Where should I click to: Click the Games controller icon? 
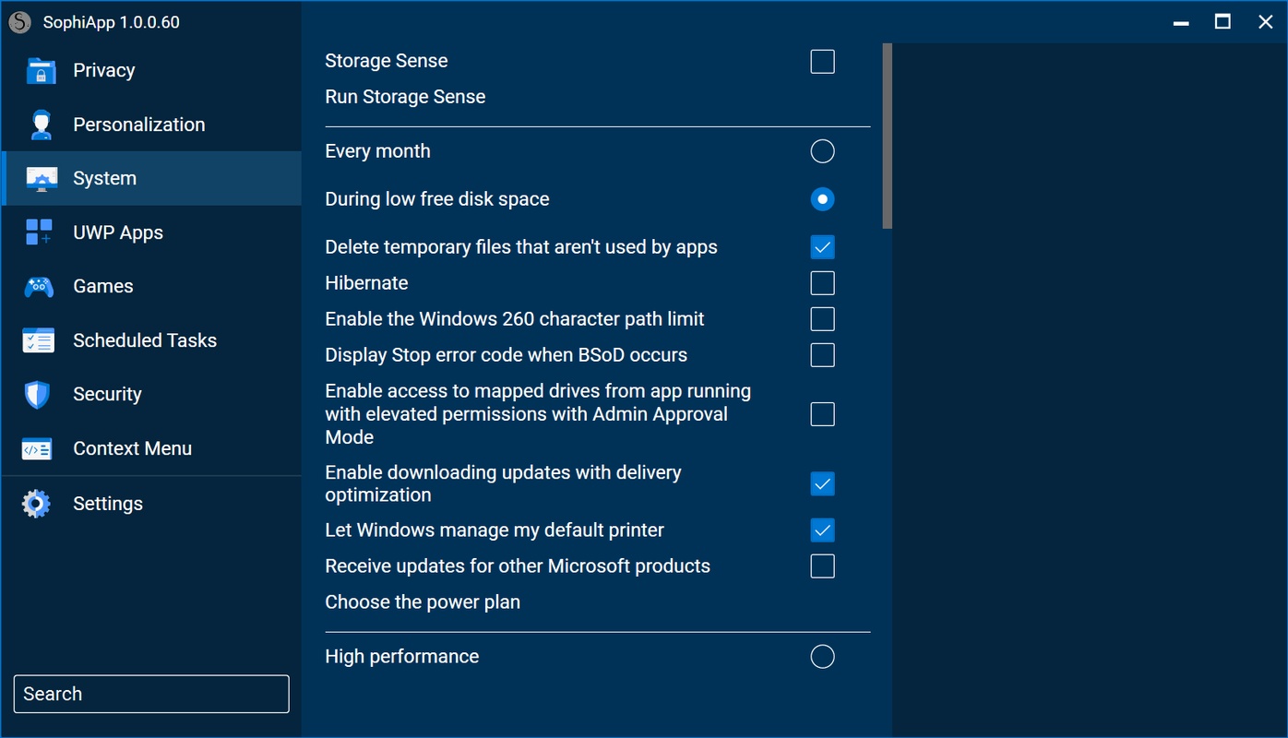pos(39,287)
